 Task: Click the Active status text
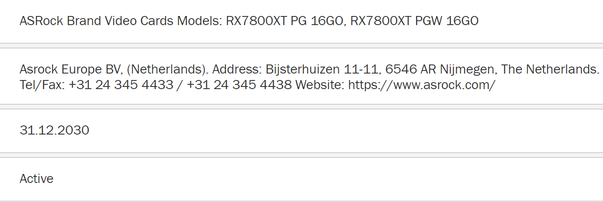[36, 179]
